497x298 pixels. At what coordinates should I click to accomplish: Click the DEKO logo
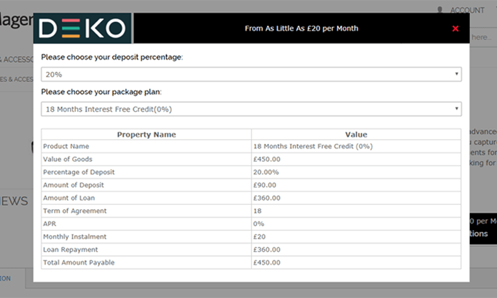point(82,29)
